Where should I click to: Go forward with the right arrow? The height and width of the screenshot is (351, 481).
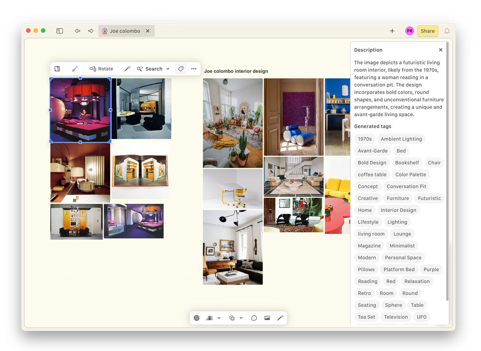point(91,31)
